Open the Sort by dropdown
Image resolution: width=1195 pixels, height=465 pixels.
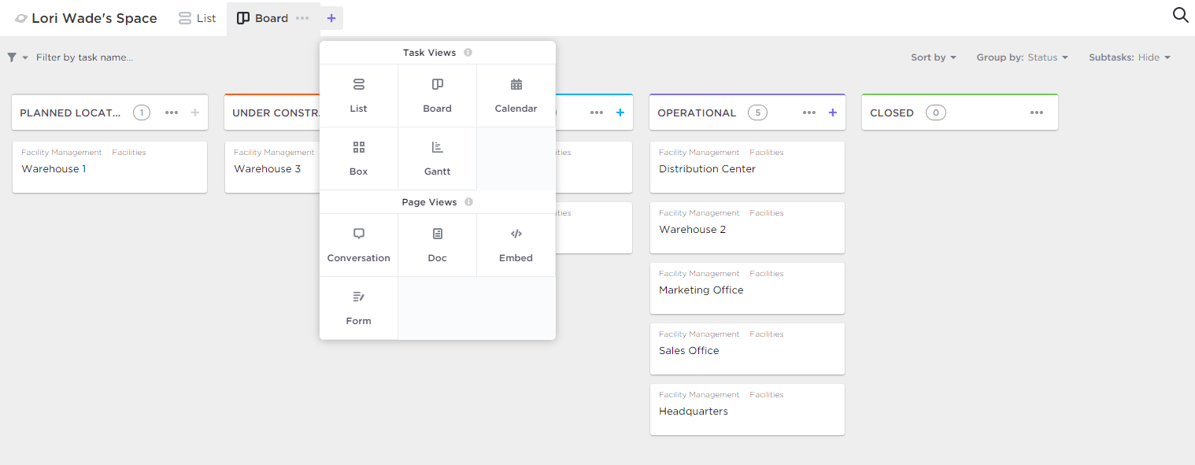pos(934,57)
